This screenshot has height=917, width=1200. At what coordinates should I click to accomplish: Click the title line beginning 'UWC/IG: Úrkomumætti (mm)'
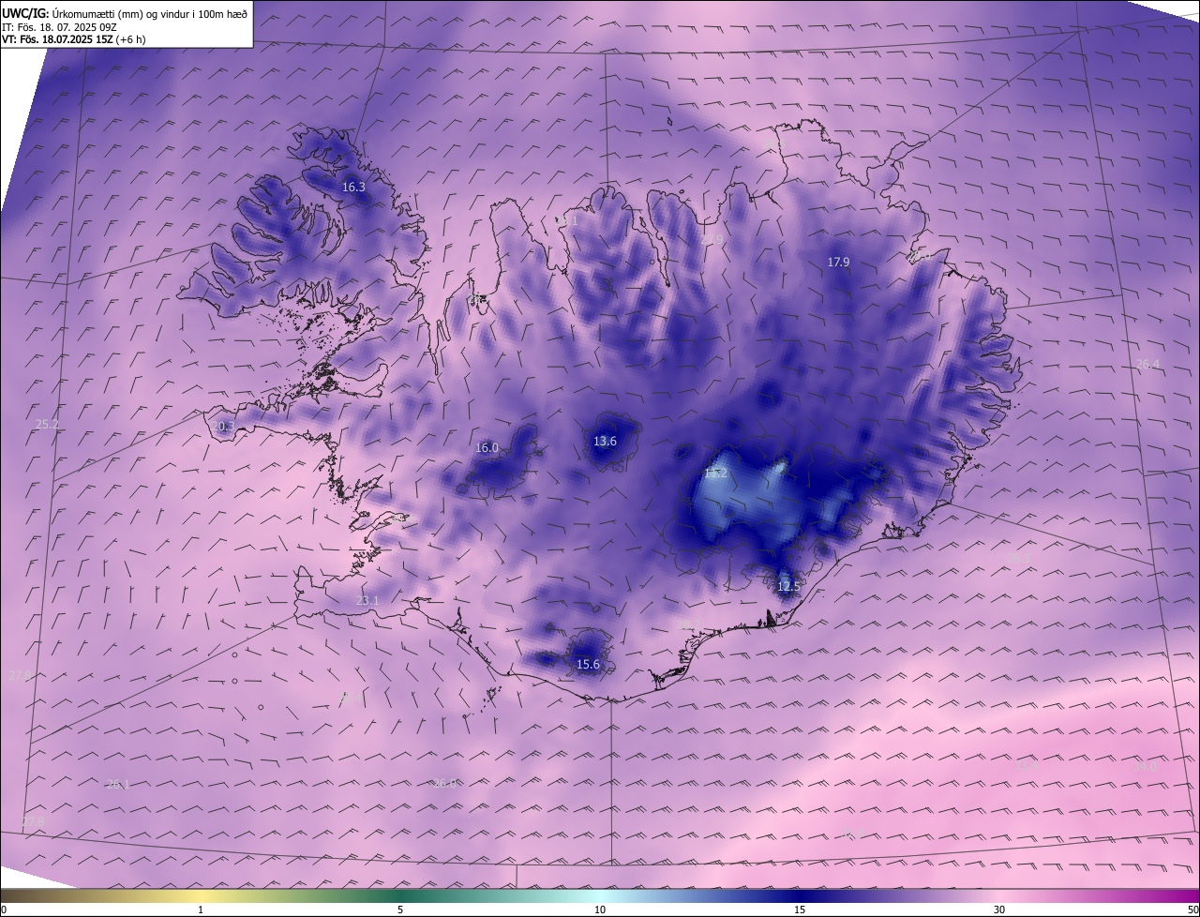click(x=125, y=14)
